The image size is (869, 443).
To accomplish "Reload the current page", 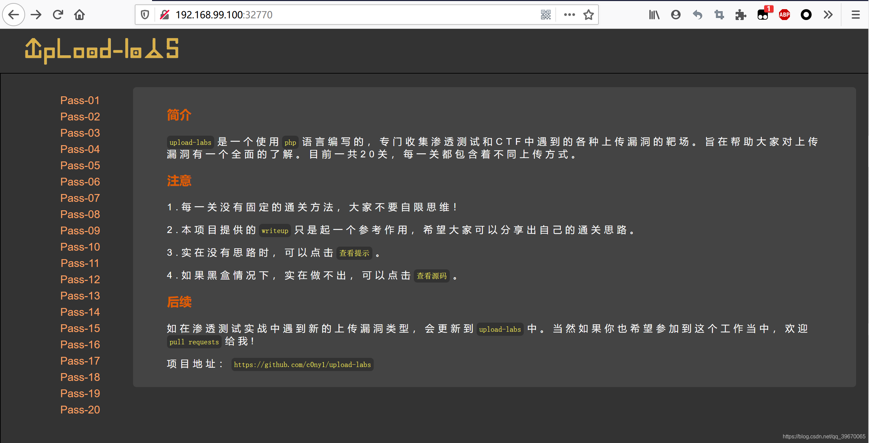I will pos(58,15).
